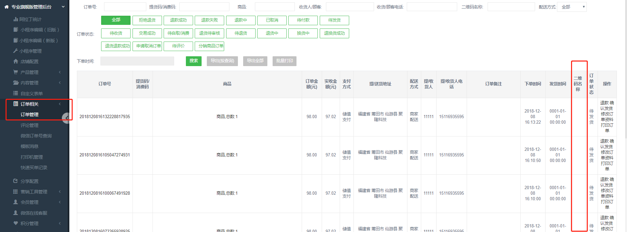The width and height of the screenshot is (628, 232).
Task: Click the share icon beside 分享配置
Action: tap(15, 181)
